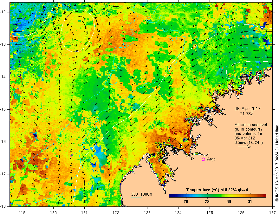Click latitude axis label '-13'
Viewport: 279px width, 216px height.
click(x=3, y=44)
